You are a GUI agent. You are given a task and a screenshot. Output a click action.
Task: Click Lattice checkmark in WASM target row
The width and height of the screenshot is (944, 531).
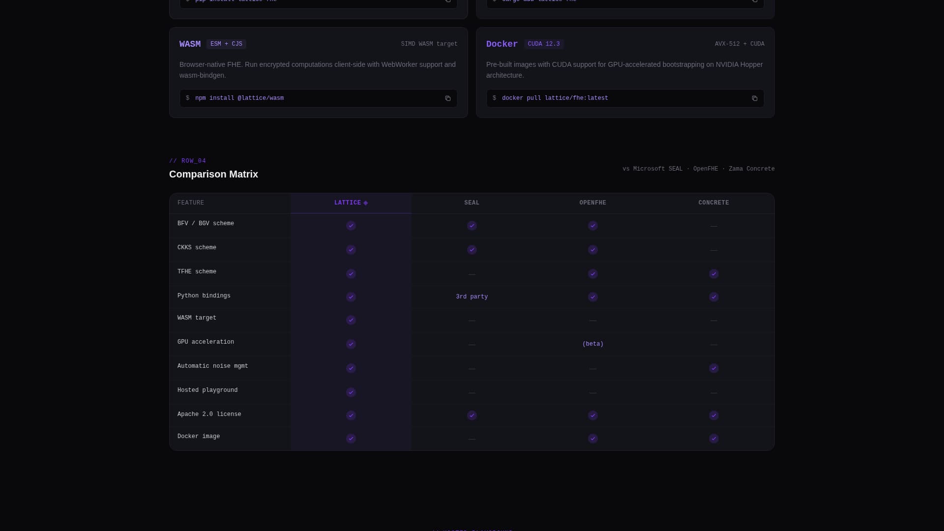click(x=351, y=320)
